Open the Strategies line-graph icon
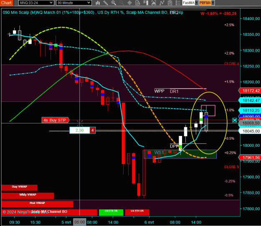261x226 pixels. (x=162, y=3)
